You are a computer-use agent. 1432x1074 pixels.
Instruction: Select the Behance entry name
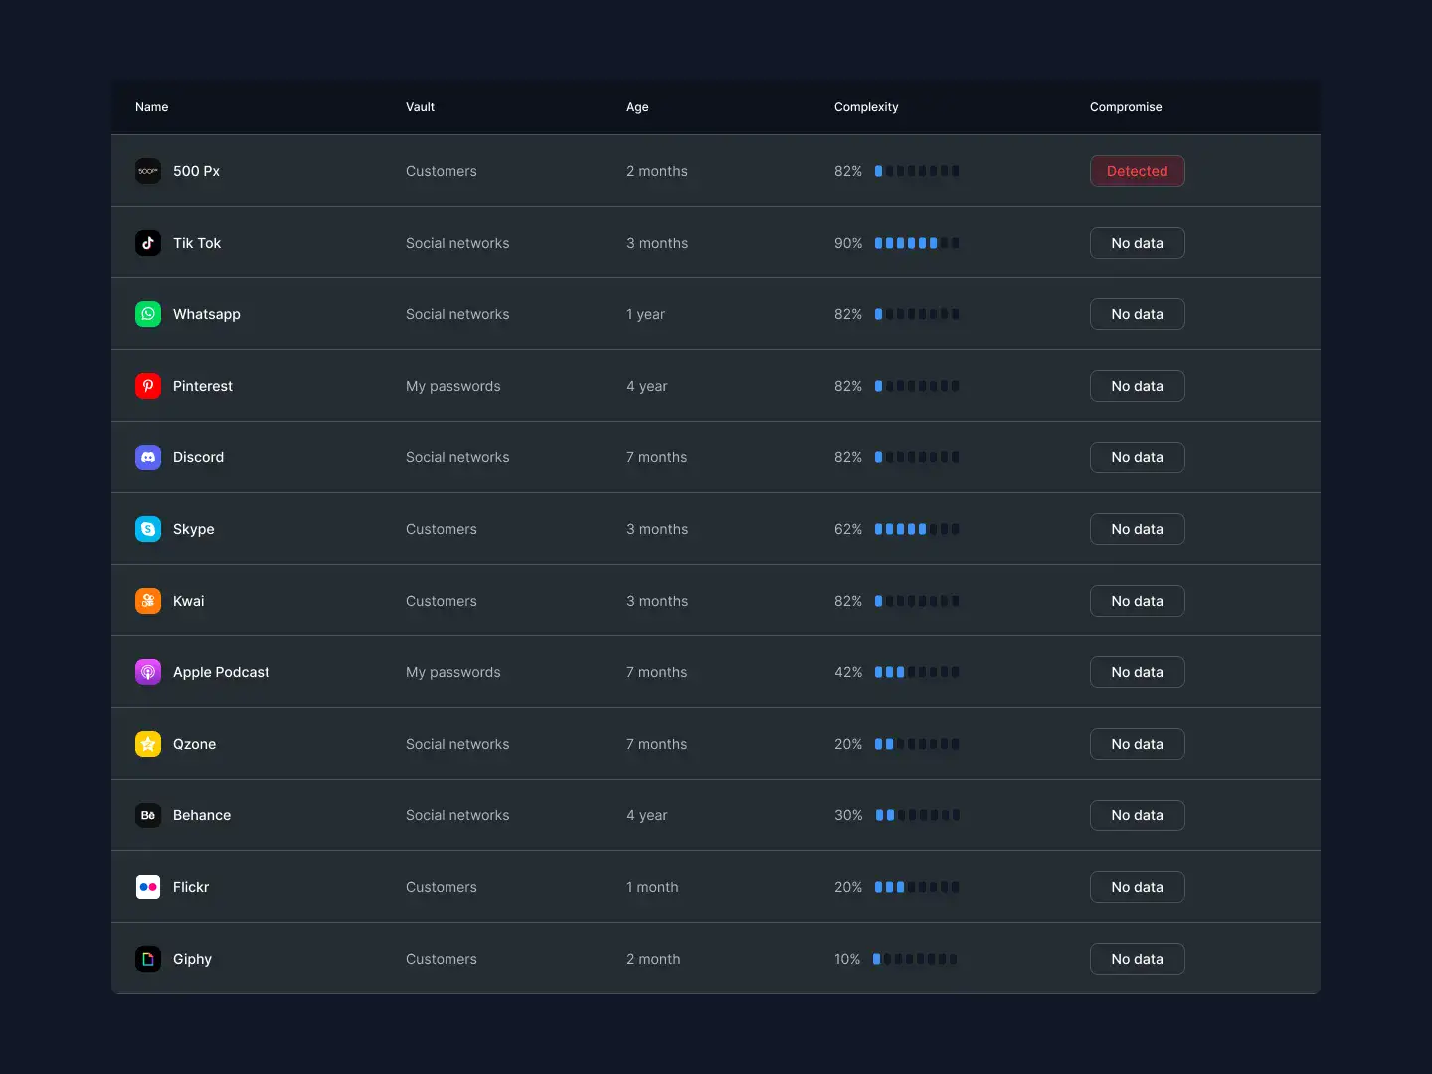tap(202, 815)
